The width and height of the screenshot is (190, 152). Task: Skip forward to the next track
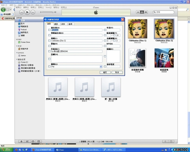(33, 12)
